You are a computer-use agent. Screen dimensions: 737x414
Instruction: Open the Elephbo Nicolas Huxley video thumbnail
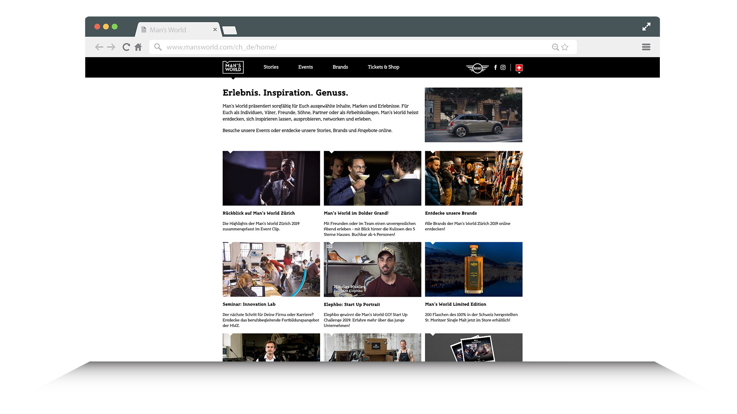(x=372, y=269)
